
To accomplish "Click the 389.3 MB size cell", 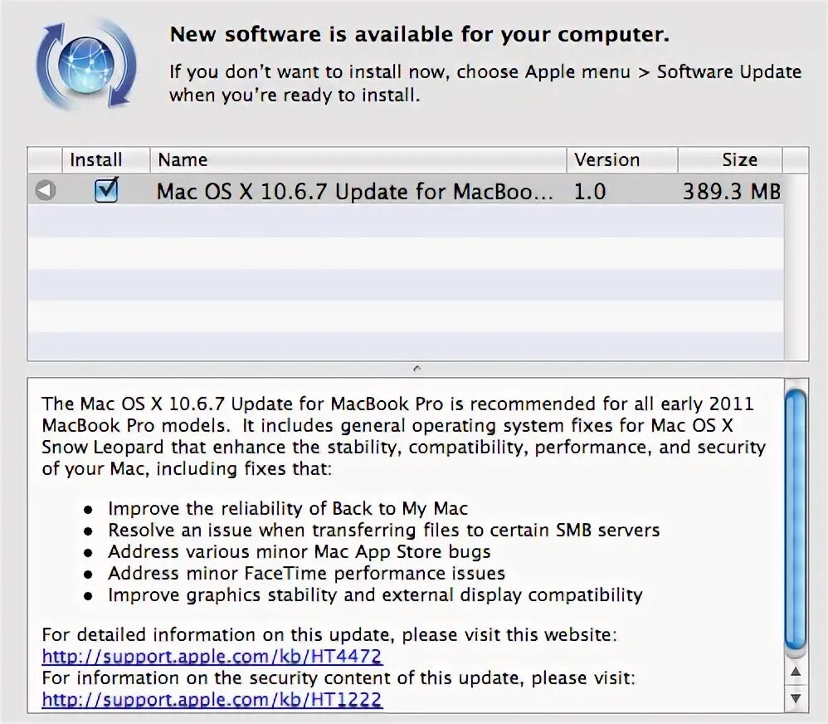I will 732,191.
